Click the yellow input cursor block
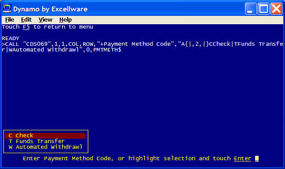 [x=257, y=158]
